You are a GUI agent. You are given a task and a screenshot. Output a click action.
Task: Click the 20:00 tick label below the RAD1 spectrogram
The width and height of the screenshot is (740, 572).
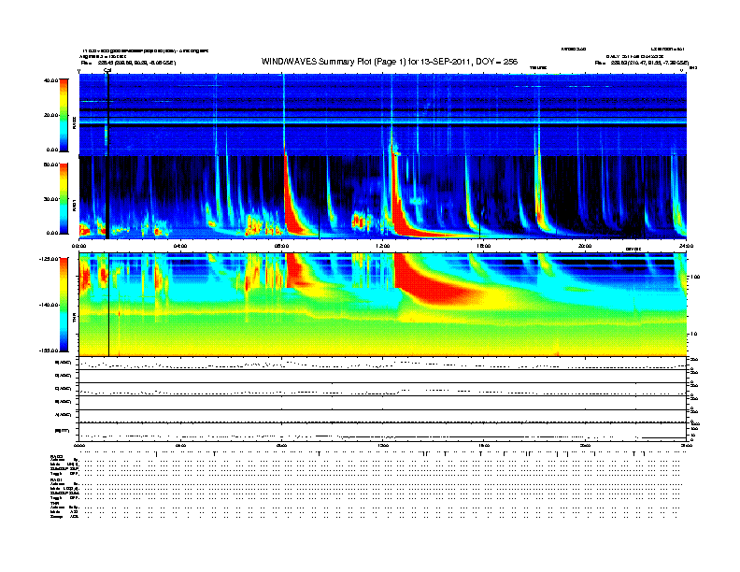[x=585, y=246]
